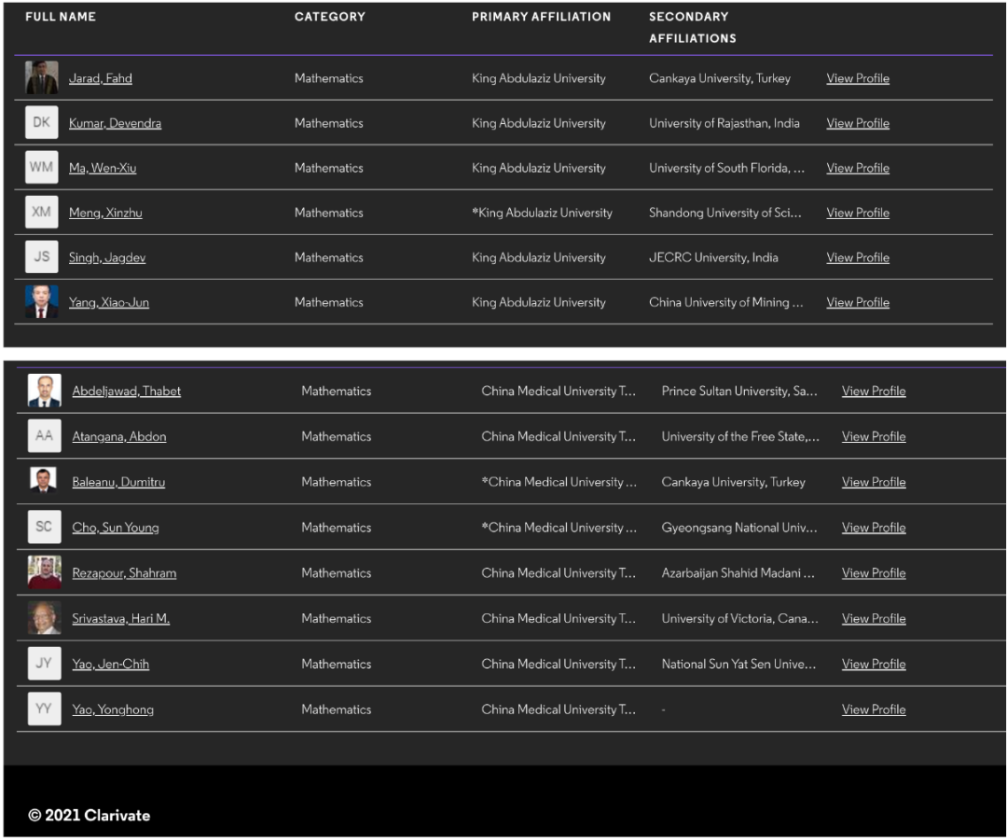Click Baleanu, Dumitru profile photo
Screen dimensions: 1007x839
[x=44, y=480]
